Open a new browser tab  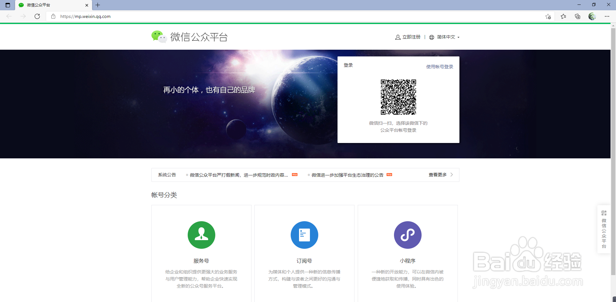(98, 5)
